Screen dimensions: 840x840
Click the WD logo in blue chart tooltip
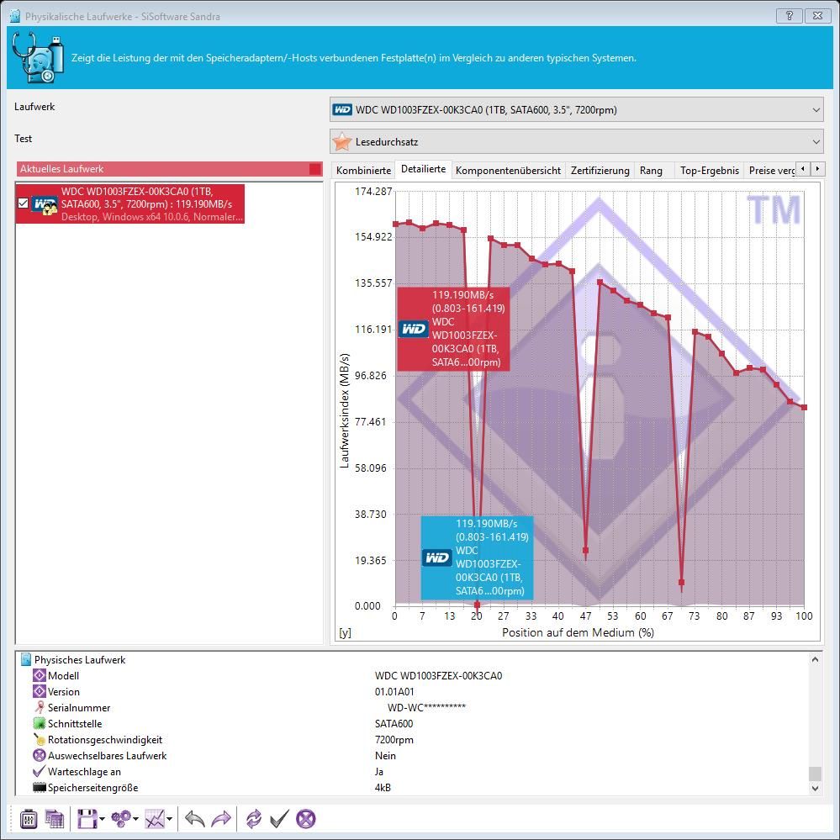pos(437,557)
